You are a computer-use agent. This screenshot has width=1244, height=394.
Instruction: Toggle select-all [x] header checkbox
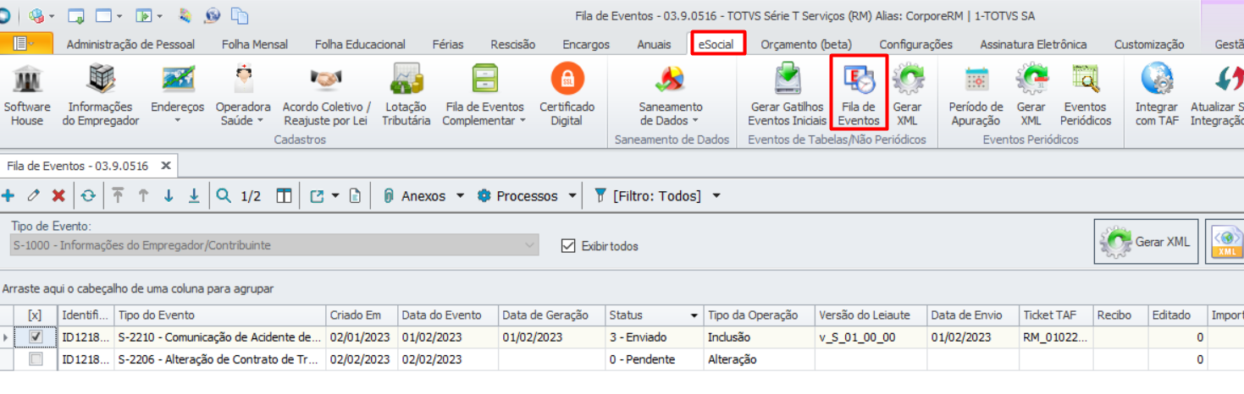[x=36, y=315]
